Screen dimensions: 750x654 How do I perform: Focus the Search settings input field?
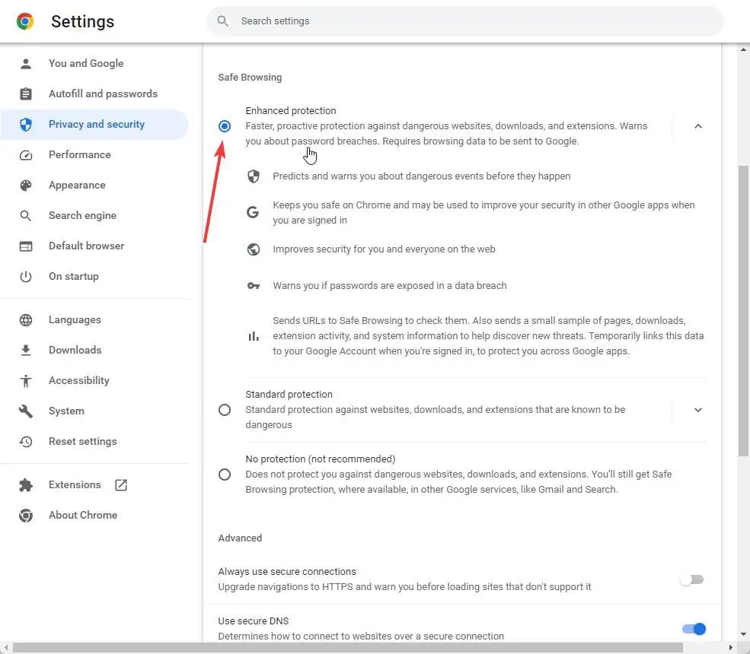pos(465,21)
